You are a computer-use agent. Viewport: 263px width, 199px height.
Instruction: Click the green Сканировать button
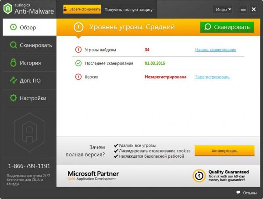tap(227, 27)
